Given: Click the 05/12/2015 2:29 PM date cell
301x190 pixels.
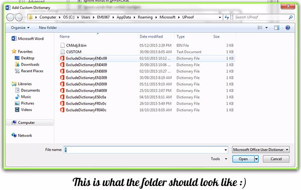Looking at the screenshot, I should coord(156,45).
